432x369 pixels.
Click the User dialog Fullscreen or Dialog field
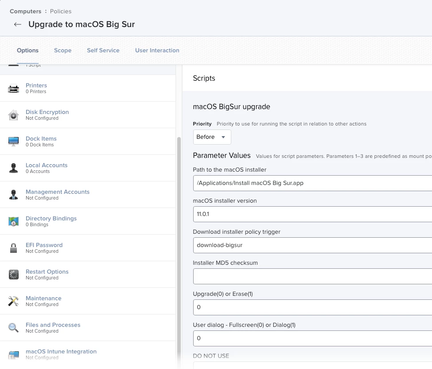tap(312, 338)
